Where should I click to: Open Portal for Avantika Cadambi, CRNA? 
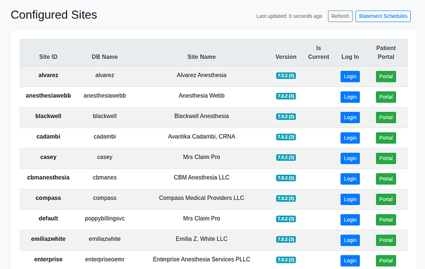pyautogui.click(x=386, y=138)
